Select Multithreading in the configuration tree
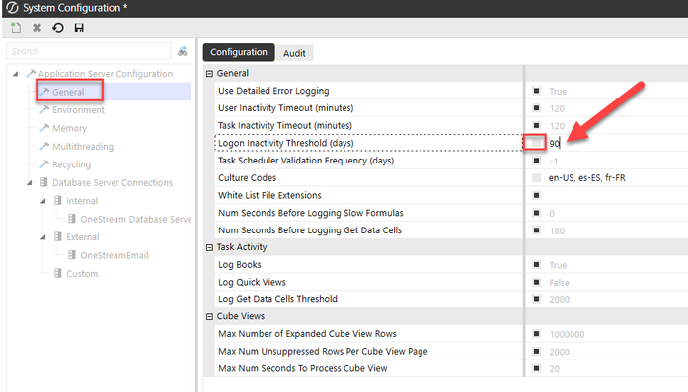 (x=83, y=147)
